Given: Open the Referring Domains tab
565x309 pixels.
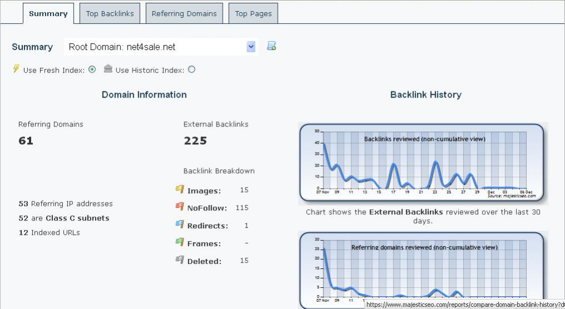Looking at the screenshot, I should click(x=184, y=14).
